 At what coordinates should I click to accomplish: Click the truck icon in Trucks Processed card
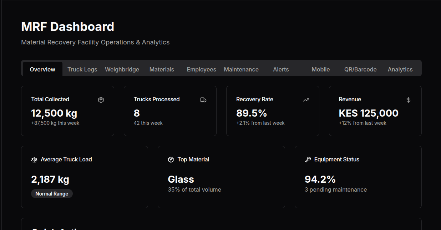[203, 100]
